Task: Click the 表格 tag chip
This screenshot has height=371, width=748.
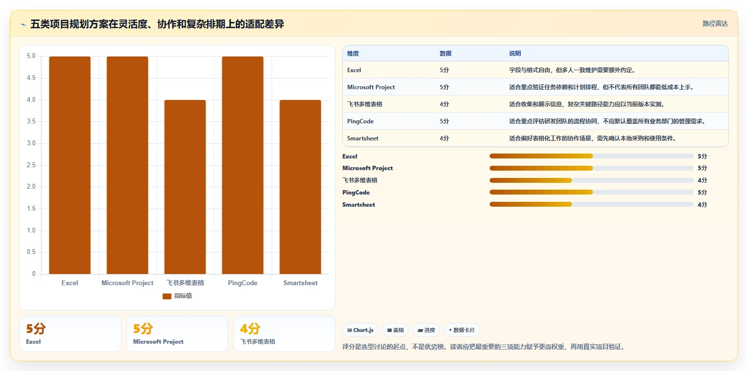Action: 395,330
